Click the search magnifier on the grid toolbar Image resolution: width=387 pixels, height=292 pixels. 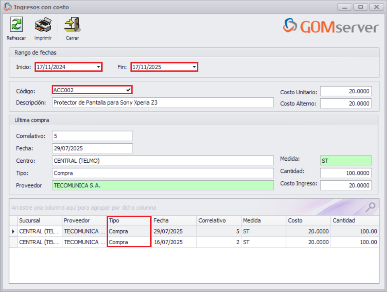coord(370,208)
